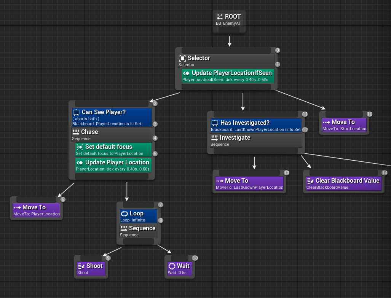Screen dimensions: 391x298
Task: Select the Loop infinite decorator
Action: click(139, 216)
